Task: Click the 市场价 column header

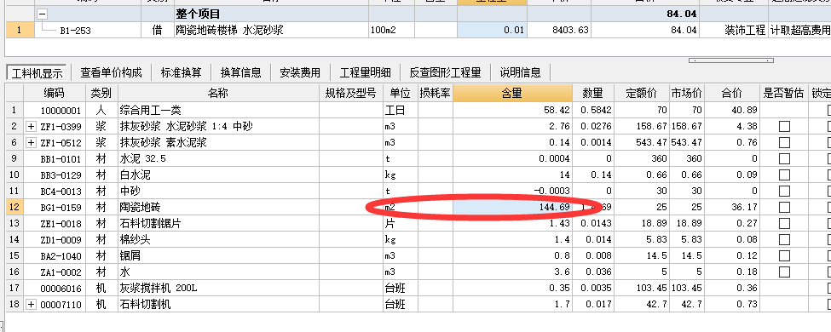Action: click(x=687, y=94)
